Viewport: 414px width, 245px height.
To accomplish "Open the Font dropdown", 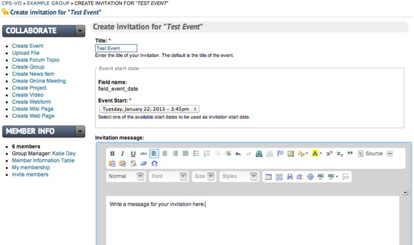I will [167, 177].
